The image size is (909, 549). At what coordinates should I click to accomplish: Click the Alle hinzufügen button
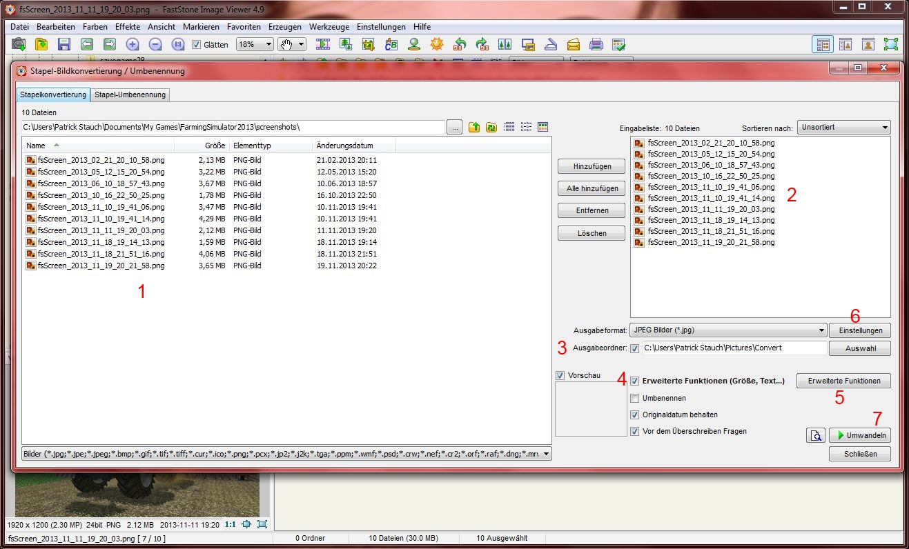point(592,188)
